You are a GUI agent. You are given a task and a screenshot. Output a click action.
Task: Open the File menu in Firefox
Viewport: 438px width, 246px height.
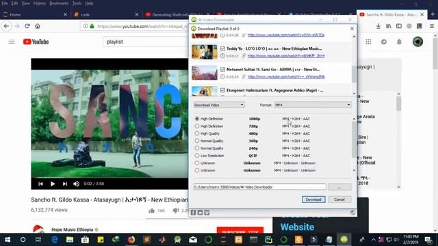click(x=5, y=3)
